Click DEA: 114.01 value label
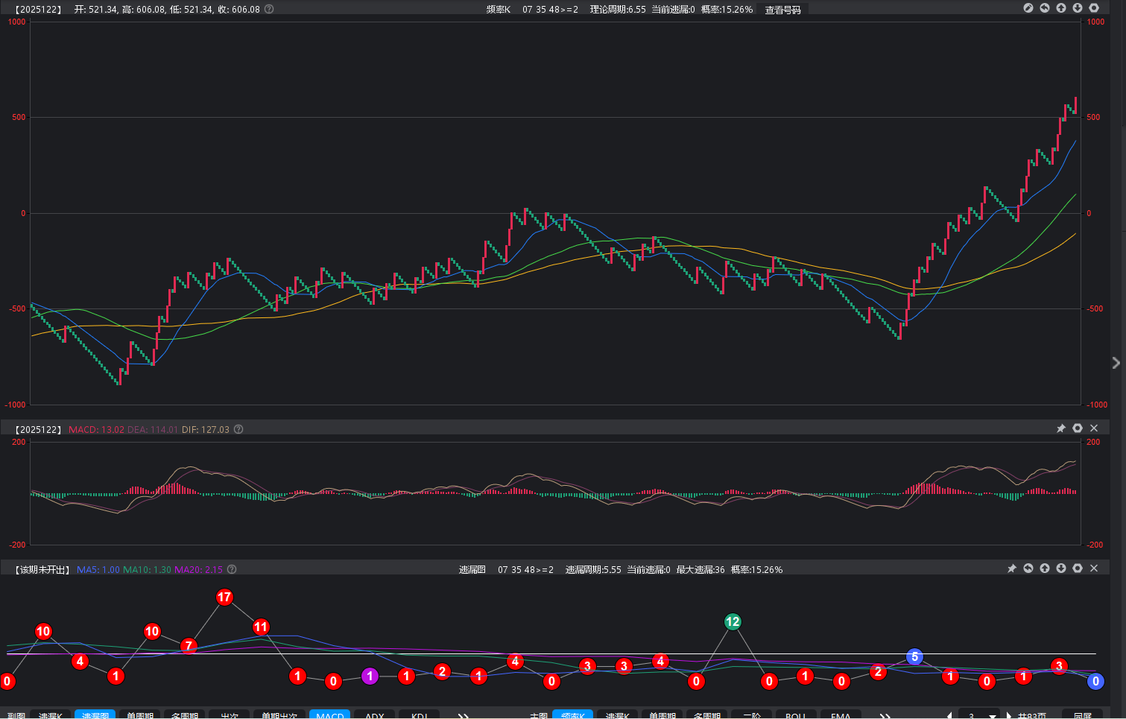The height and width of the screenshot is (719, 1126). (153, 430)
